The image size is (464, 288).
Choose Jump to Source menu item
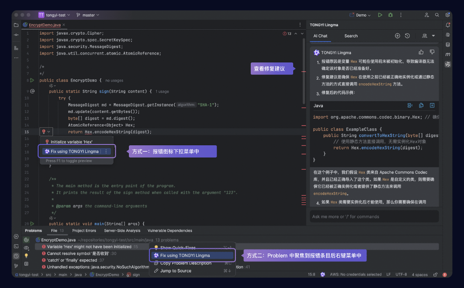(192, 271)
